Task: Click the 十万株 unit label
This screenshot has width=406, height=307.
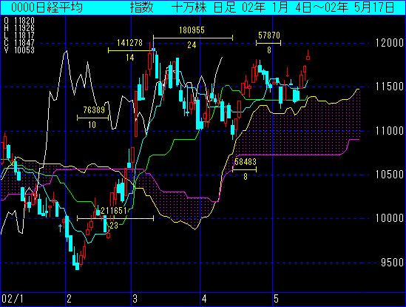Action: [x=189, y=7]
